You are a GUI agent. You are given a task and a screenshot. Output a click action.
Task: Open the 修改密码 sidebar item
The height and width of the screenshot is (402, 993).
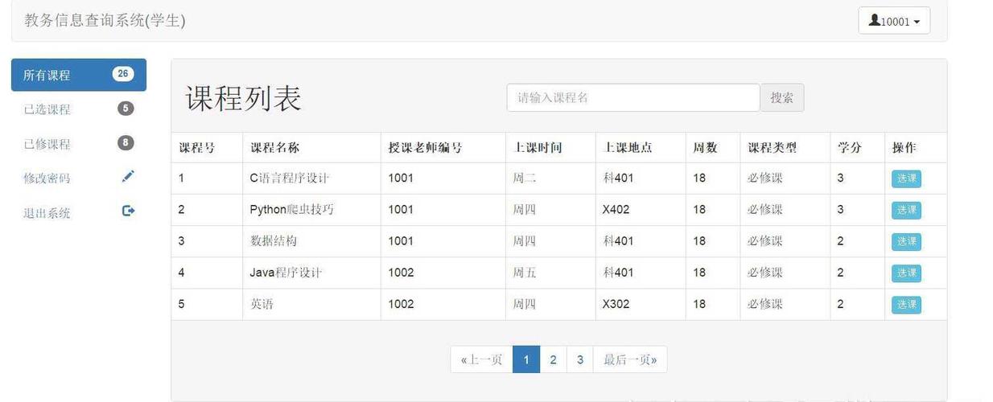click(x=79, y=178)
